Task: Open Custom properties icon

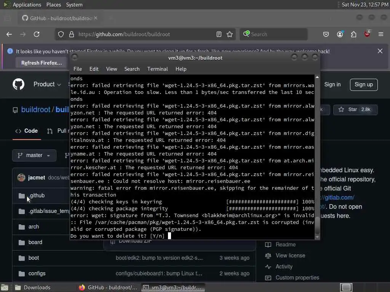Action: coord(268,278)
